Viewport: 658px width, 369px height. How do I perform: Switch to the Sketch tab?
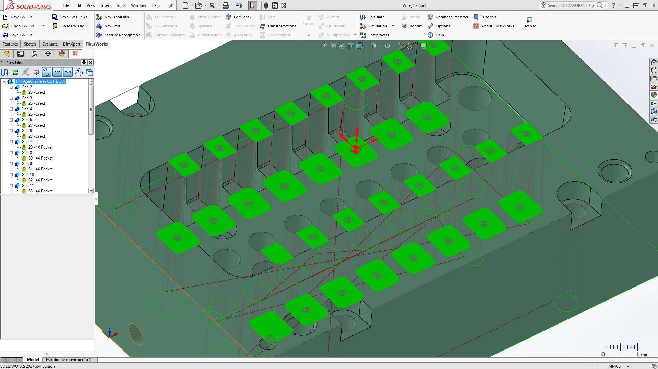(x=29, y=44)
